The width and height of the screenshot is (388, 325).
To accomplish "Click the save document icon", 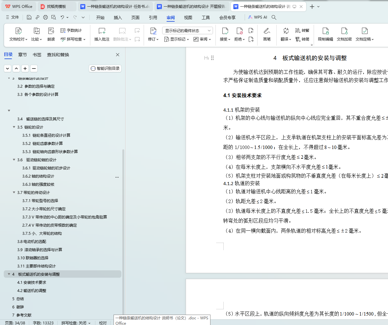I will (x=29, y=17).
